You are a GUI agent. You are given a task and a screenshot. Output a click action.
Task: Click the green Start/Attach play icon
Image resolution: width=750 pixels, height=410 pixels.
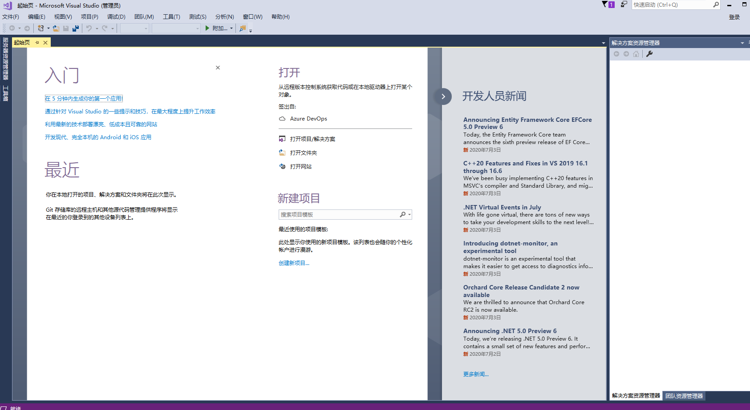pyautogui.click(x=207, y=28)
